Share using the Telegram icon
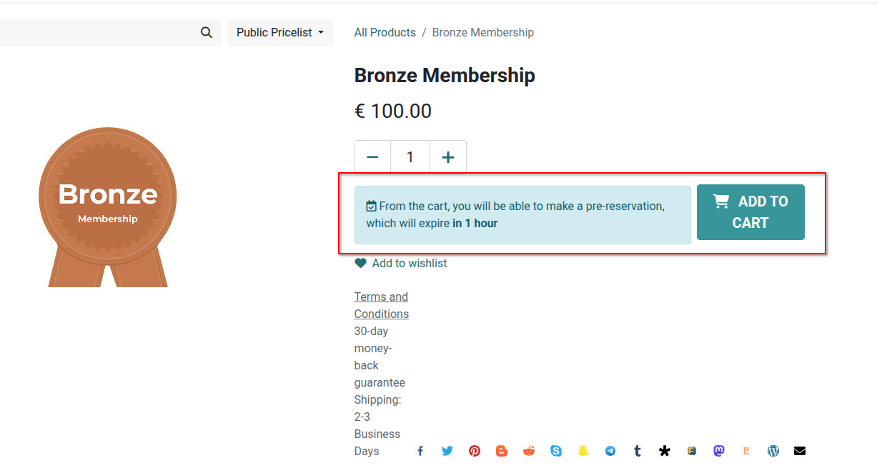Screen dimensions: 877x468 pyautogui.click(x=610, y=451)
